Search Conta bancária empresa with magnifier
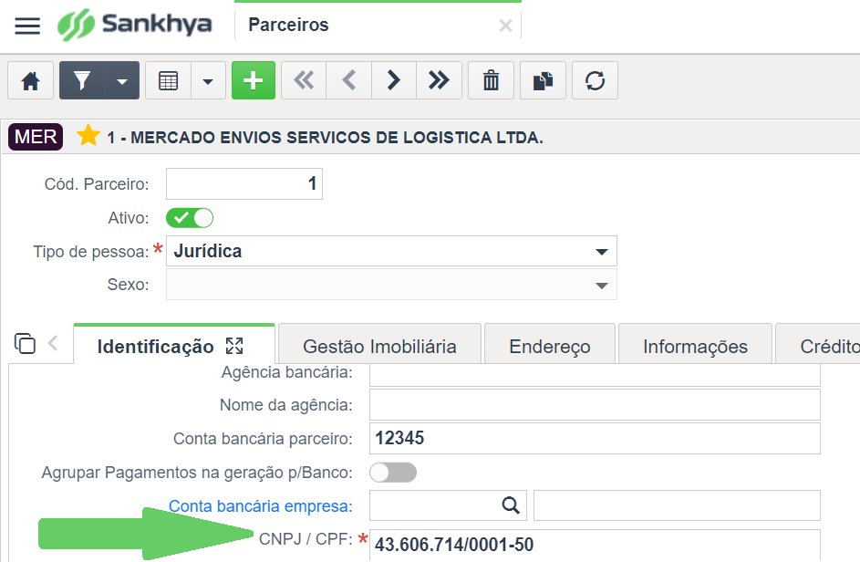 (511, 505)
